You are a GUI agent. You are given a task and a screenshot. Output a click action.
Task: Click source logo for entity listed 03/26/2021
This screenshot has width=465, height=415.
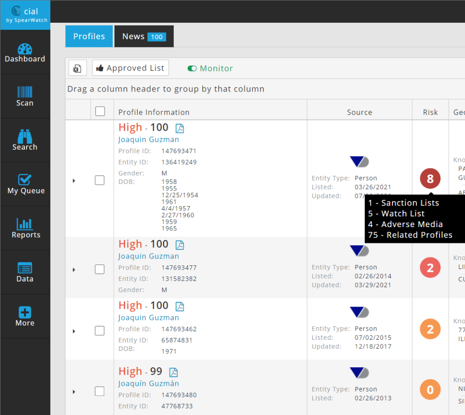tap(360, 162)
